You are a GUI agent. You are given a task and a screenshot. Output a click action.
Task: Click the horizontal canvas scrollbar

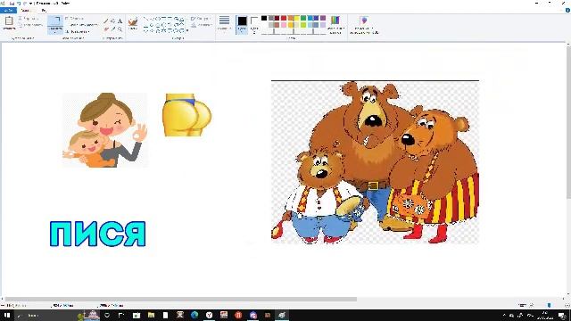point(181,300)
